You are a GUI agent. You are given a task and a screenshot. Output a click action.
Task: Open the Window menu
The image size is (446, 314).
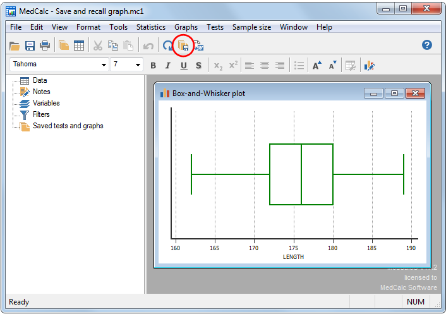tap(294, 27)
